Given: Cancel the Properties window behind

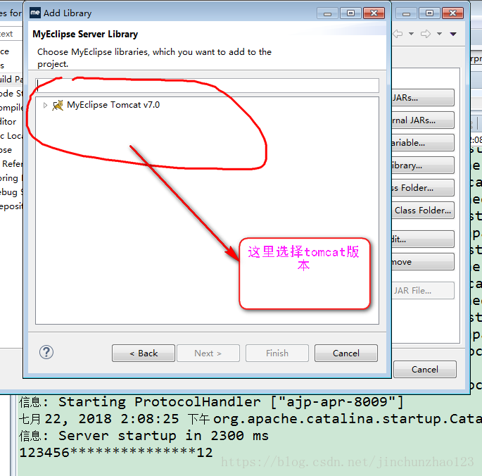Looking at the screenshot, I should click(425, 369).
